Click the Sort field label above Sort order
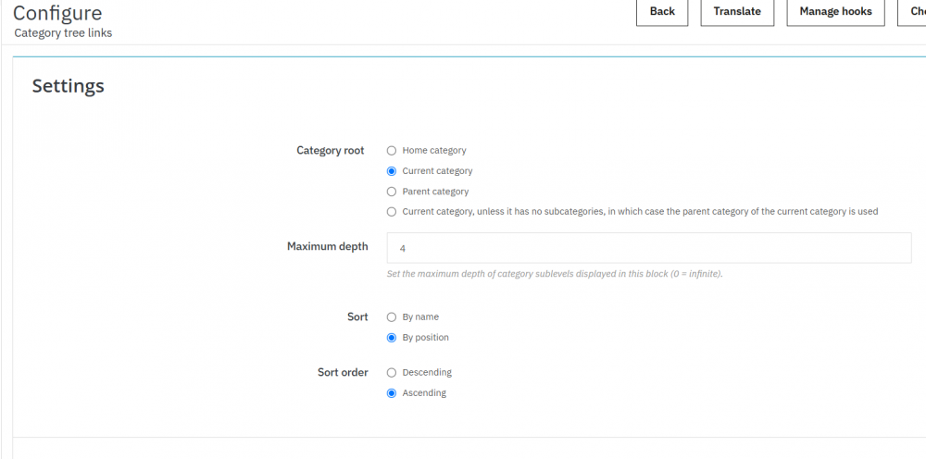 (357, 317)
